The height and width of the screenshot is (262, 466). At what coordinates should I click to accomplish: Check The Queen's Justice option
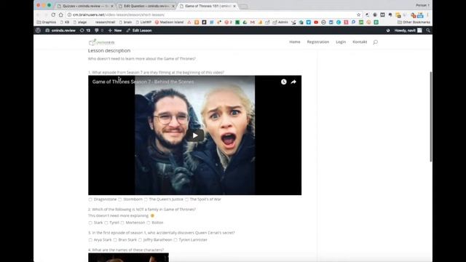coord(146,199)
